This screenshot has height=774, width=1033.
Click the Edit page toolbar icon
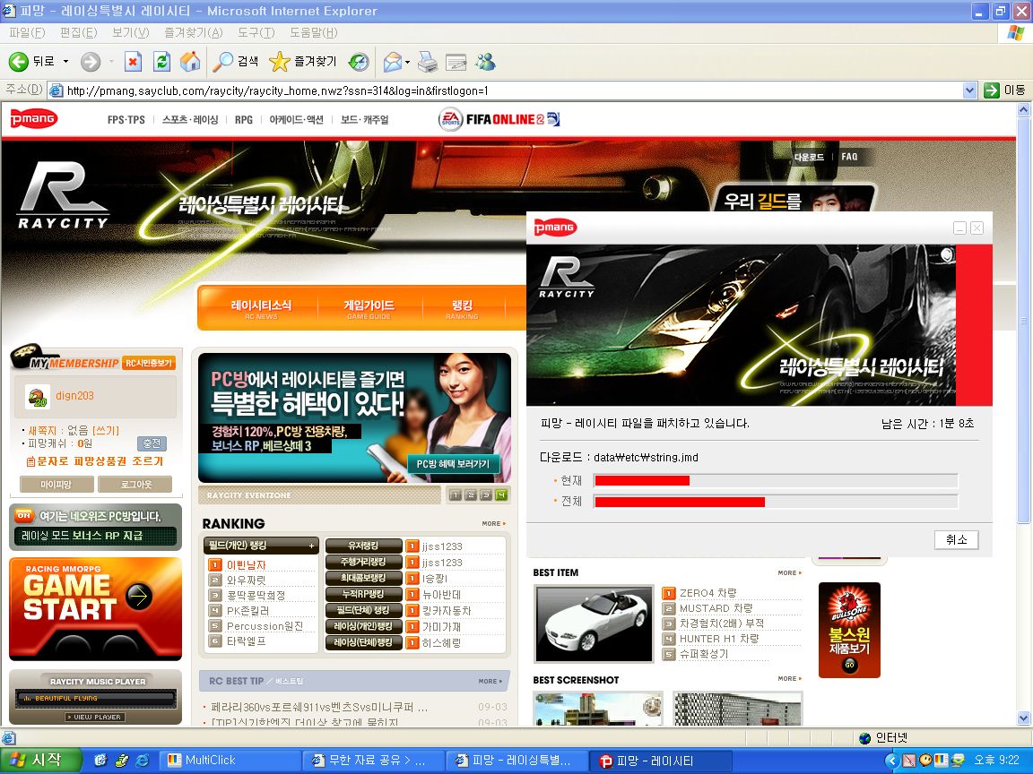pyautogui.click(x=456, y=62)
